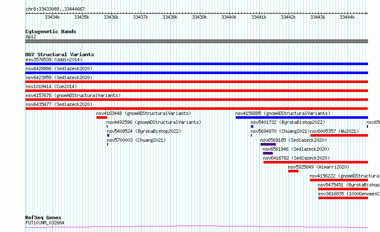Open esv3616835 1000Genomes label

coord(349,194)
